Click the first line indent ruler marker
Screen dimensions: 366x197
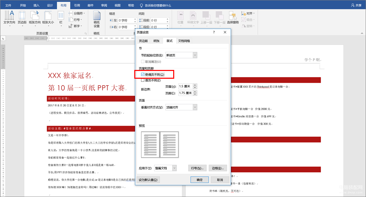tap(48, 37)
